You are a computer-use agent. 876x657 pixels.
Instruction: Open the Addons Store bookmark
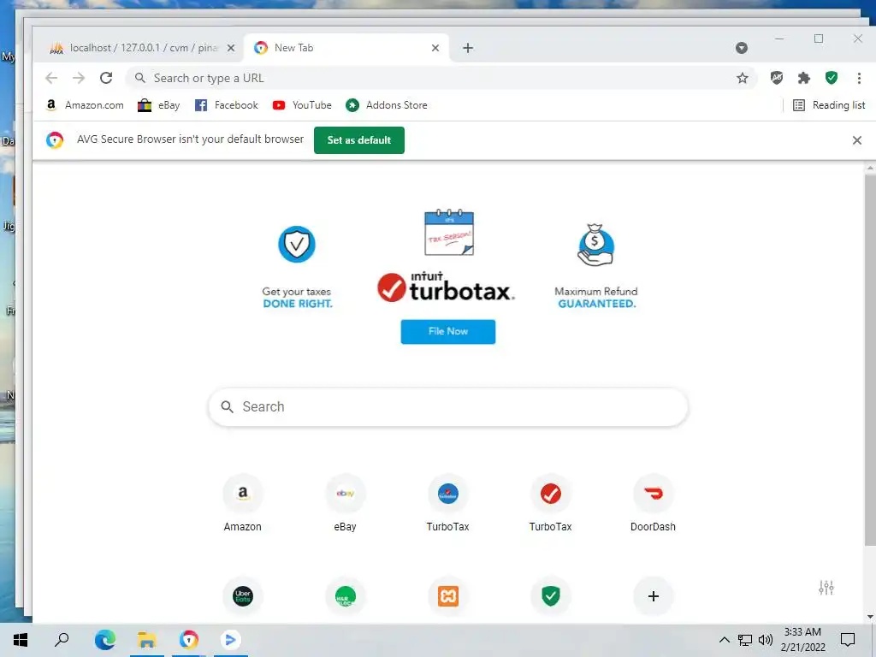pyautogui.click(x=387, y=105)
